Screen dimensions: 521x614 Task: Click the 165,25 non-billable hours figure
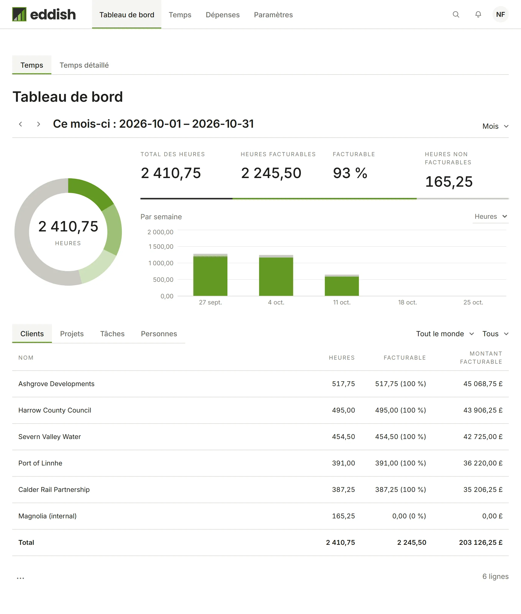pyautogui.click(x=449, y=182)
